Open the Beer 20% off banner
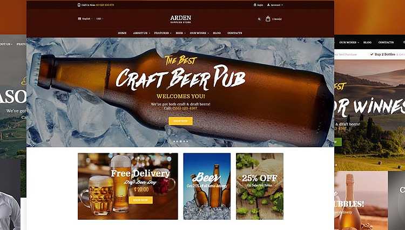The image size is (405, 230). pyautogui.click(x=207, y=186)
